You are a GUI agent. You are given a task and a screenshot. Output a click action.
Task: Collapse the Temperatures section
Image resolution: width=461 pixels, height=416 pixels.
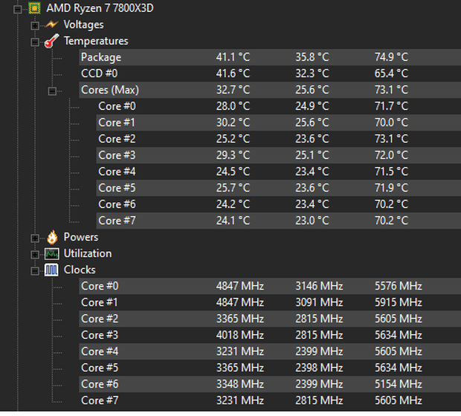[35, 42]
